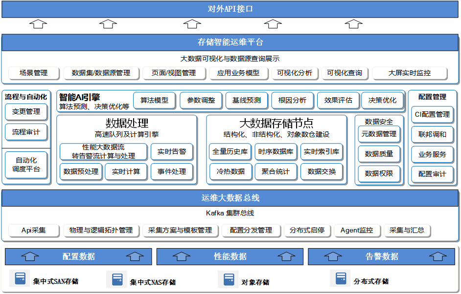Open the CI配置管理 box
The image size is (461, 294).
[x=432, y=114]
